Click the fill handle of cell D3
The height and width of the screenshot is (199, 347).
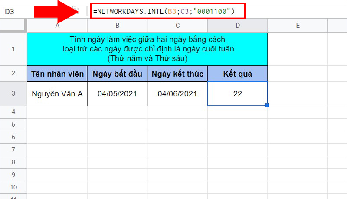[267, 106]
